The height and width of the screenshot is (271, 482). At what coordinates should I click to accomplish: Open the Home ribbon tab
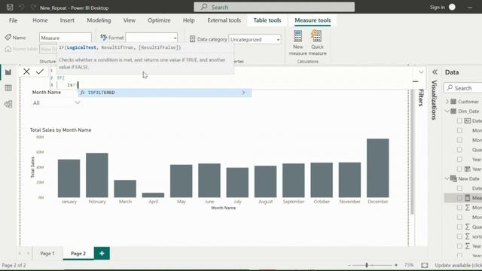coord(40,20)
